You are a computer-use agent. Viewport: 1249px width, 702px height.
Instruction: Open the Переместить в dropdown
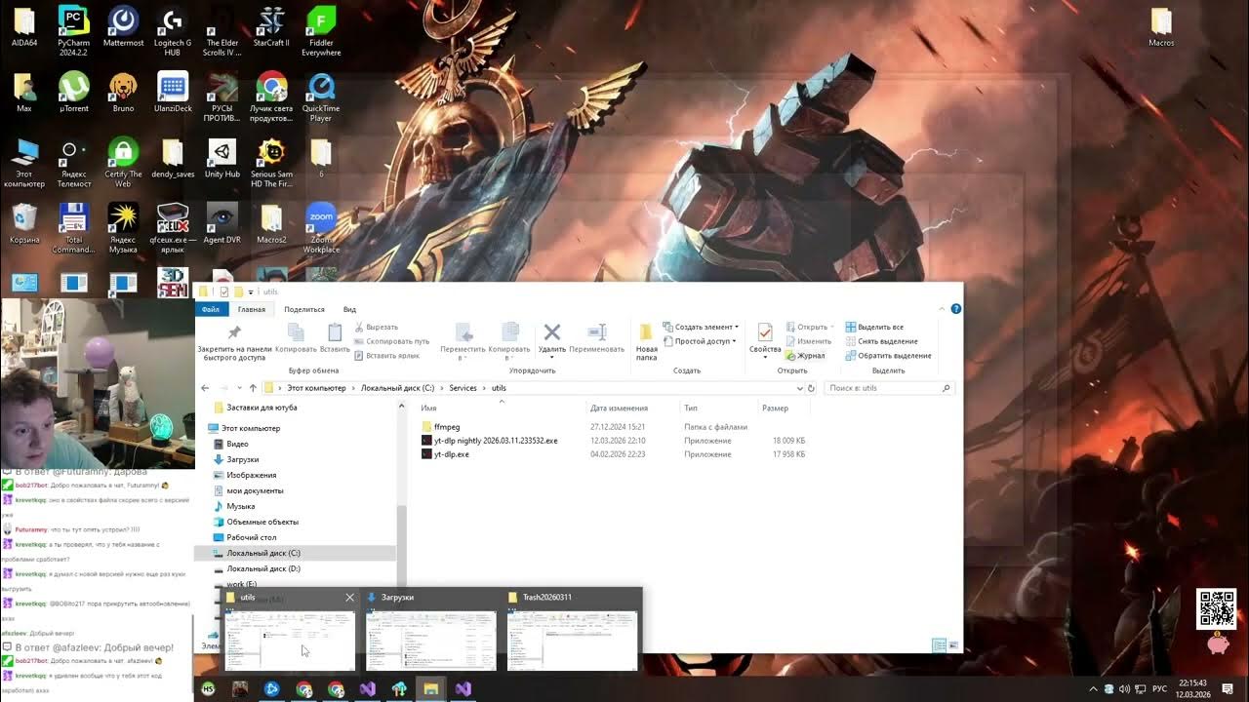(x=463, y=342)
